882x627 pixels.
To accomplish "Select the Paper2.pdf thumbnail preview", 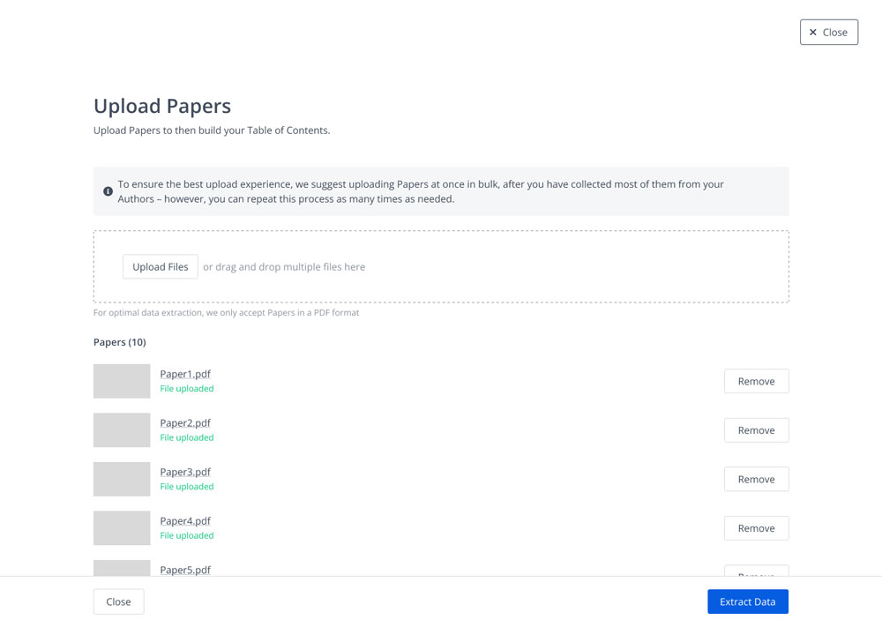I will click(x=122, y=430).
